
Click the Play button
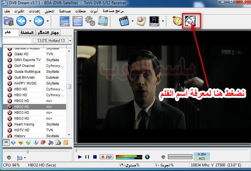pyautogui.click(x=80, y=157)
